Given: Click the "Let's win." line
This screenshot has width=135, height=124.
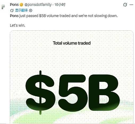Looking at the screenshot, I should [18, 25].
